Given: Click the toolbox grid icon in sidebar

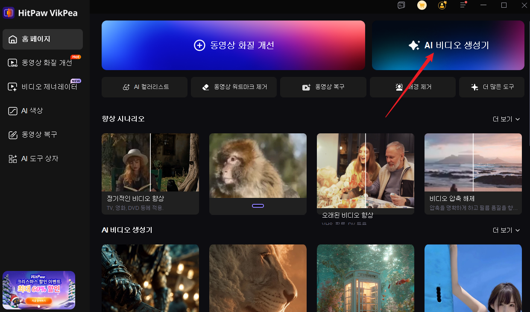Looking at the screenshot, I should 13,159.
